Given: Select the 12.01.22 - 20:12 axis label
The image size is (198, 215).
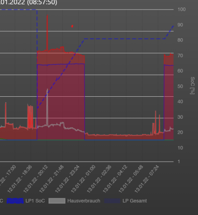Looking at the screenshot, I should (x=36, y=179).
